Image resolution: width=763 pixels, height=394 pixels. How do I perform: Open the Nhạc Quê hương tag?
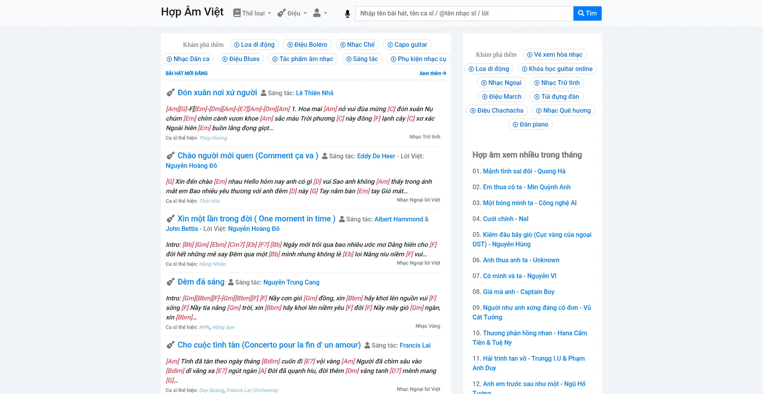564,111
